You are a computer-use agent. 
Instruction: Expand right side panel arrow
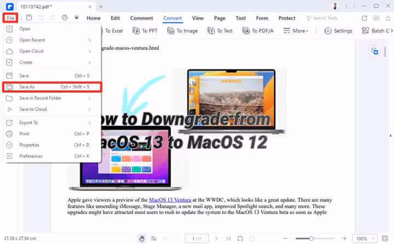[391, 136]
